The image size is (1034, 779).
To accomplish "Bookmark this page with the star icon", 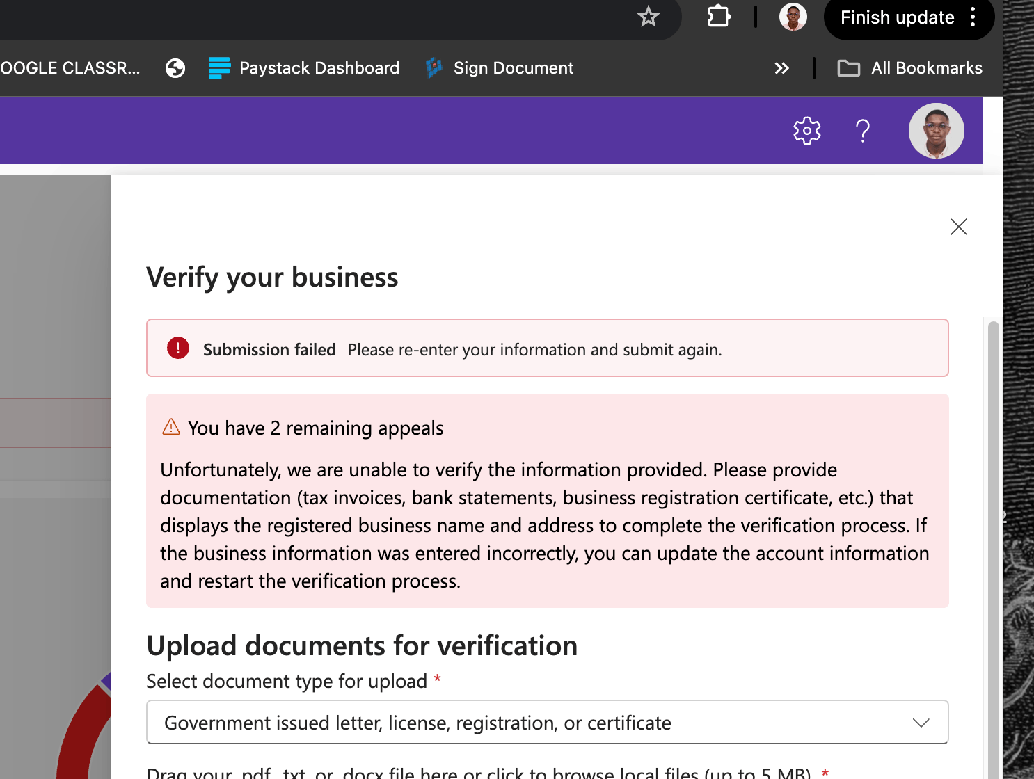I will coord(649,17).
